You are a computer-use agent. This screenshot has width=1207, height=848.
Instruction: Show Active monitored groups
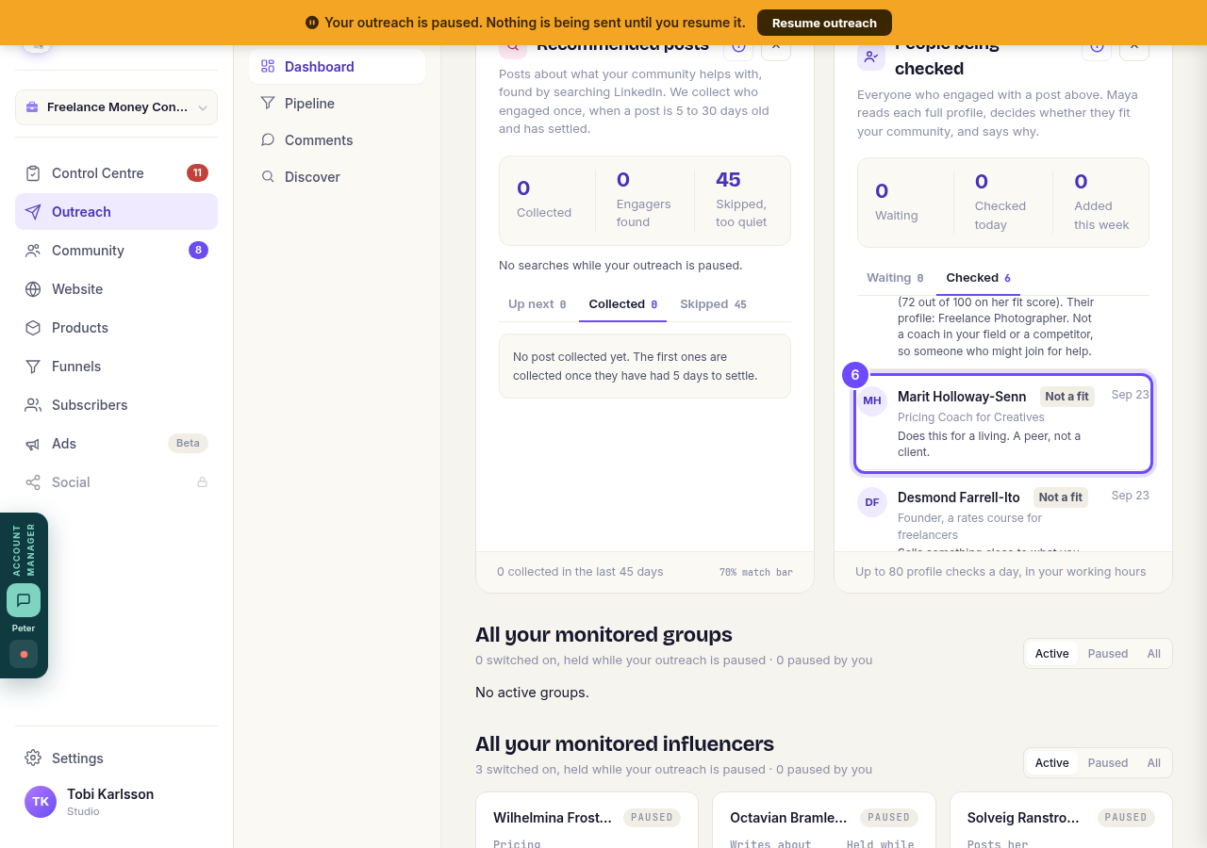point(1052,654)
